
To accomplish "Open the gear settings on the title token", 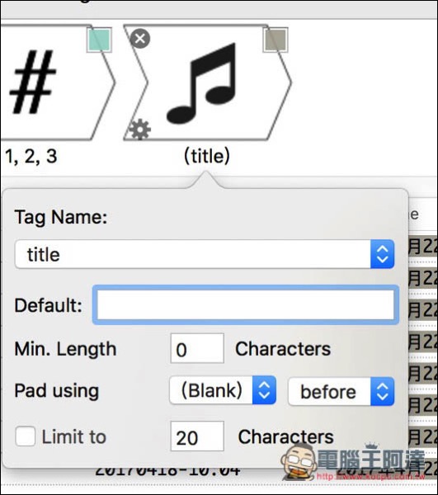I will click(140, 130).
